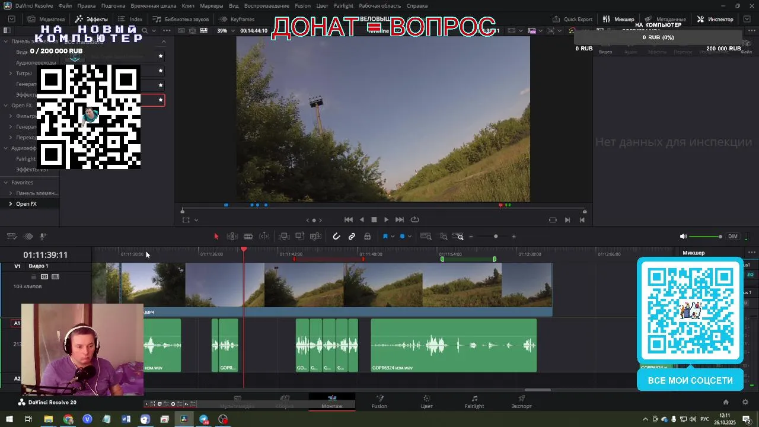This screenshot has width=759, height=427.
Task: Toggle the Микшер panel button
Action: [x=618, y=19]
